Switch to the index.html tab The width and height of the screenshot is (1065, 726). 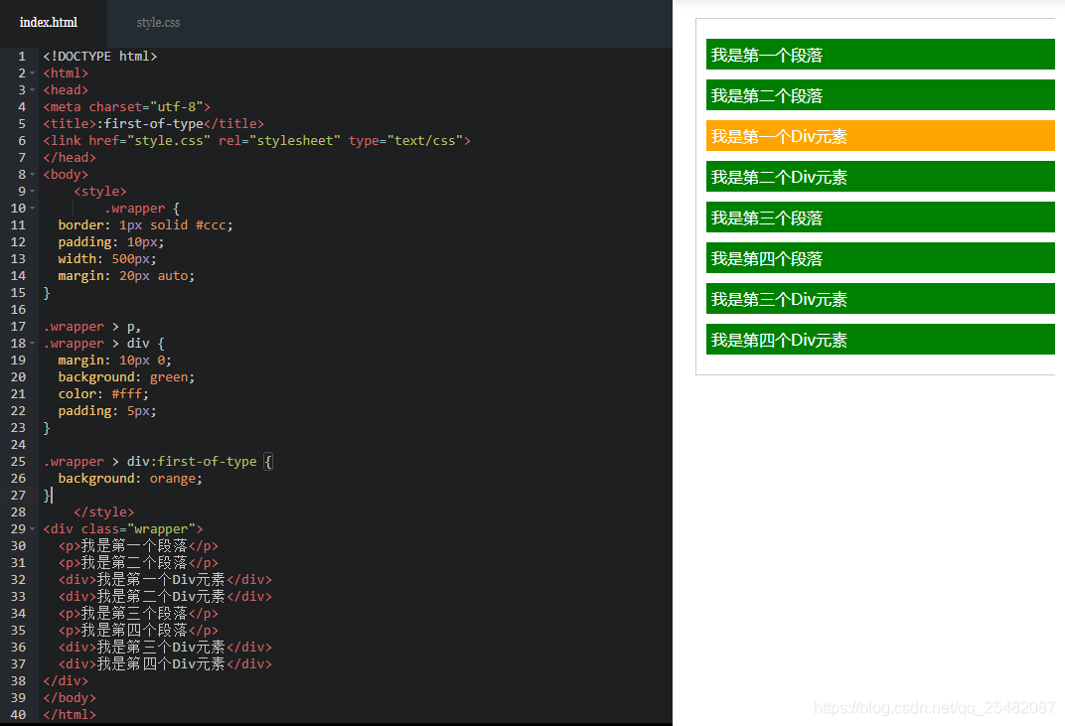[49, 23]
